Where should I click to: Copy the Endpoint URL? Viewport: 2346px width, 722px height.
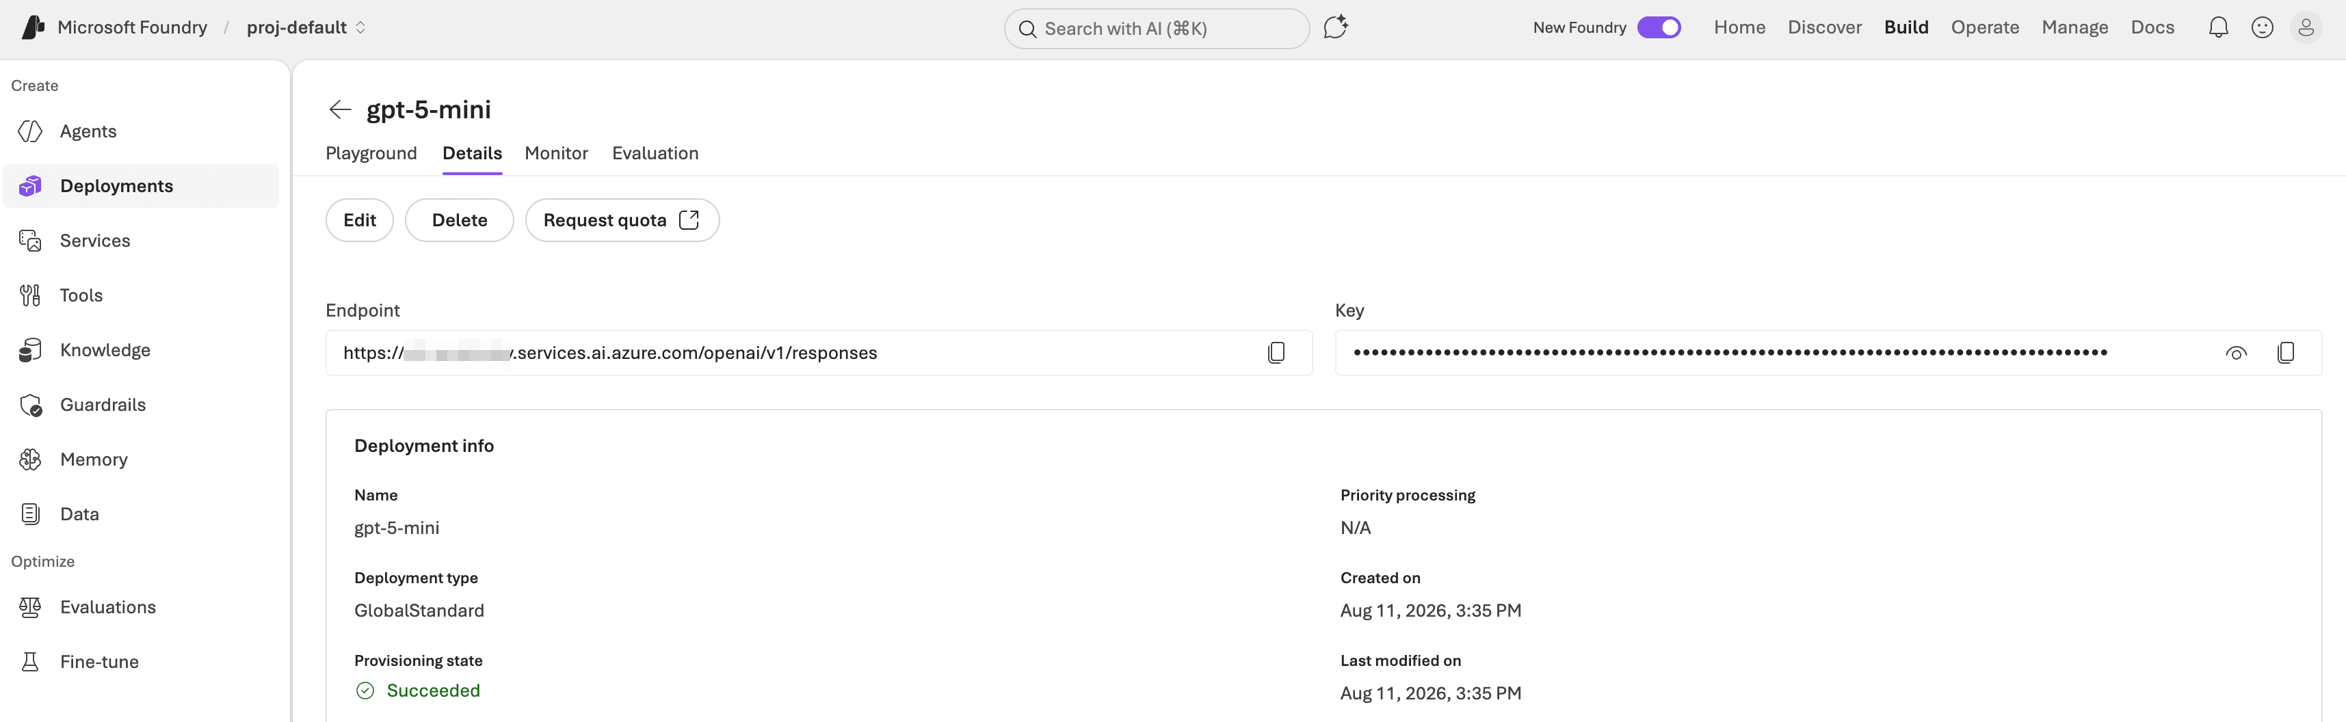1276,352
